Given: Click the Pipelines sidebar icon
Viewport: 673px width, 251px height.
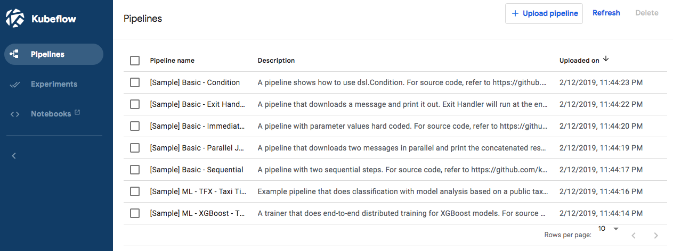Looking at the screenshot, I should [15, 54].
